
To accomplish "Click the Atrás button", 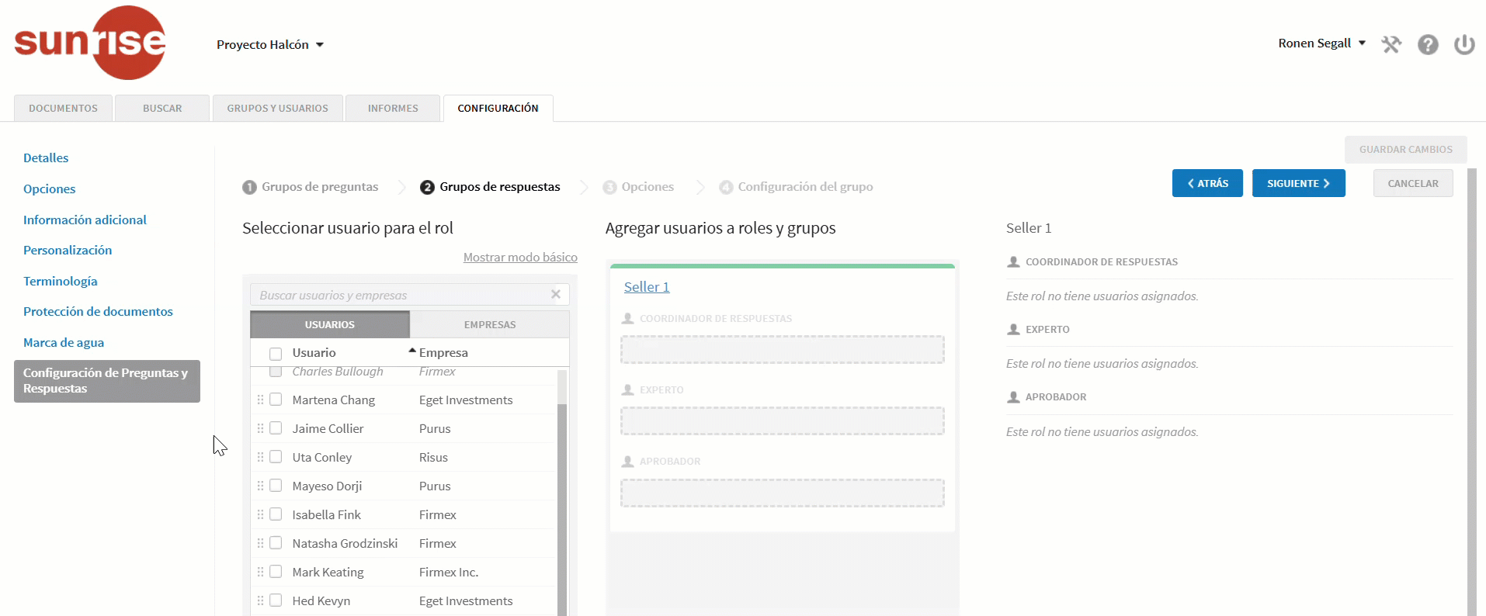I will coord(1207,183).
